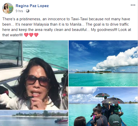Open the boat passengers with umbrellas photo

coord(103,107)
